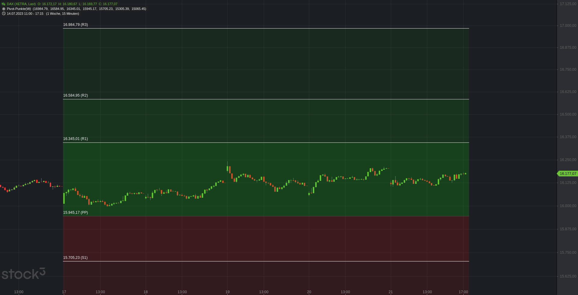Image resolution: width=578 pixels, height=295 pixels.
Task: Click the current price tag 16.177,07
Action: pos(567,174)
